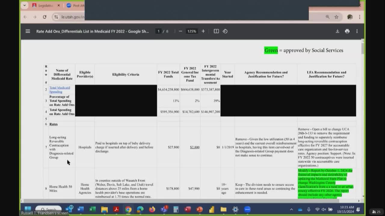The width and height of the screenshot is (385, 216).
Task: Click the fit to page icon
Action: tap(216, 31)
